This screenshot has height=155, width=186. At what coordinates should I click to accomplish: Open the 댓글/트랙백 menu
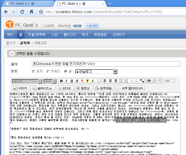tap(37, 35)
